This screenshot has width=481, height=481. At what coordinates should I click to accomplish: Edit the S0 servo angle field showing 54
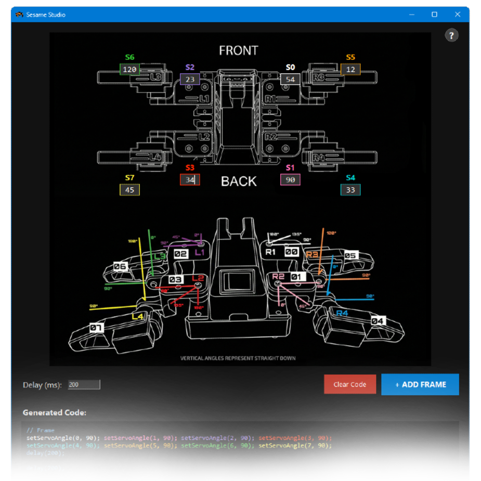pos(290,79)
